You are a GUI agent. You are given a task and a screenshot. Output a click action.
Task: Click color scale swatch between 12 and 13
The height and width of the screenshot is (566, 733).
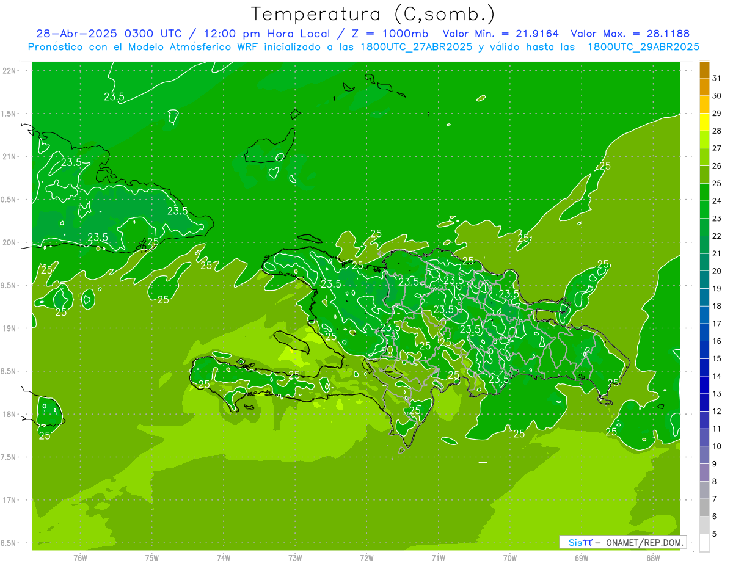(704, 402)
